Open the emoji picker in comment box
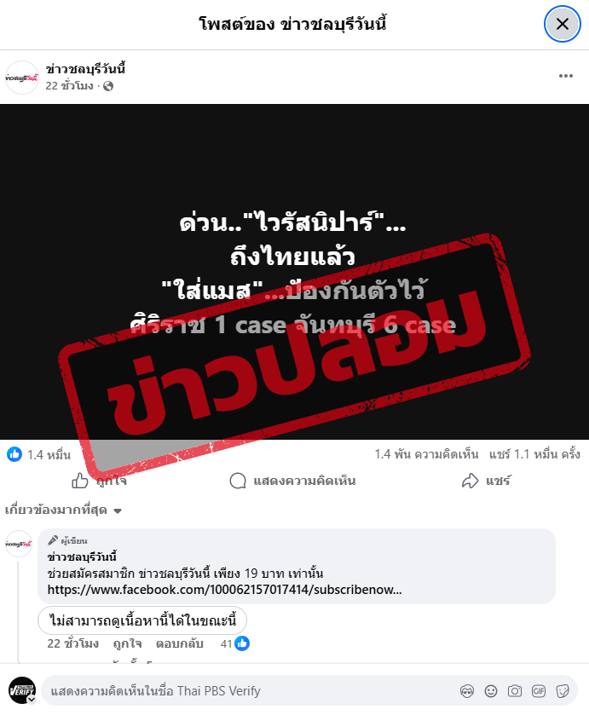 (491, 691)
